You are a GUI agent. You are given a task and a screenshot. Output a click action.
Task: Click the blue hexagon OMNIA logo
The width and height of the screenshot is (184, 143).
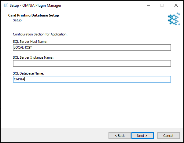click(174, 19)
